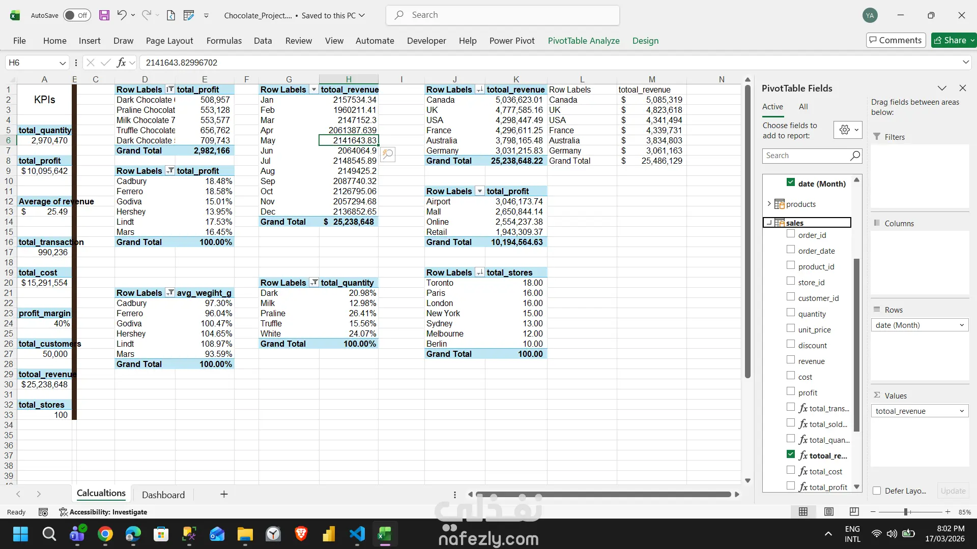Open Google Chrome from the taskbar
Viewport: 977px width, 549px height.
tap(105, 534)
